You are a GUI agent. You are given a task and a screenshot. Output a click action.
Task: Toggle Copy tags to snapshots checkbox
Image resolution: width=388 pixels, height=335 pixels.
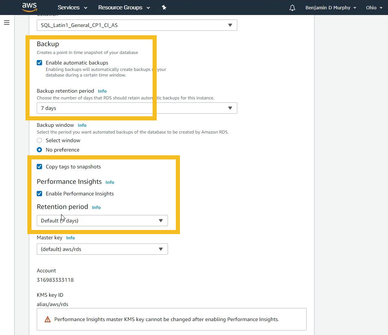pos(39,167)
